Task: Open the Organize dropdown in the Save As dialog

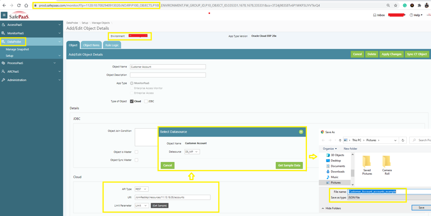Action: tap(330, 149)
